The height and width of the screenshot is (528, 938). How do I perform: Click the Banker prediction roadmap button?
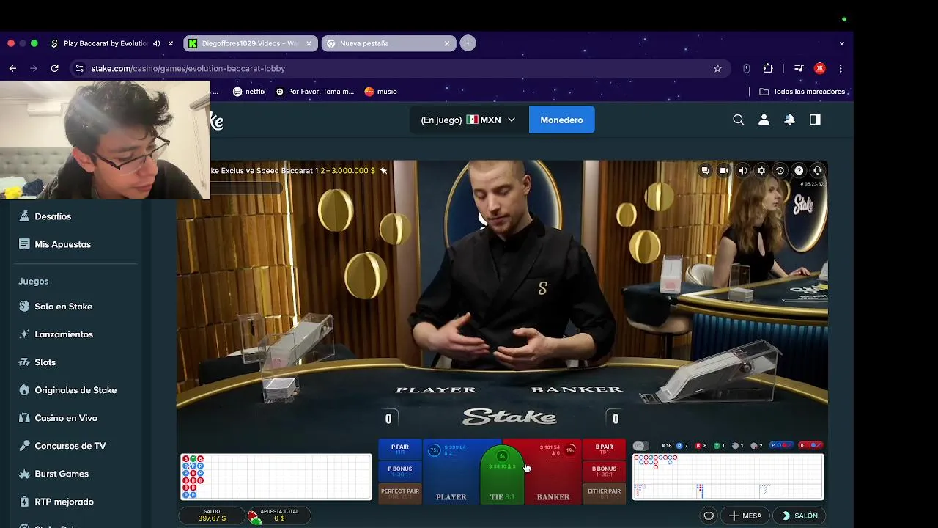(x=810, y=445)
